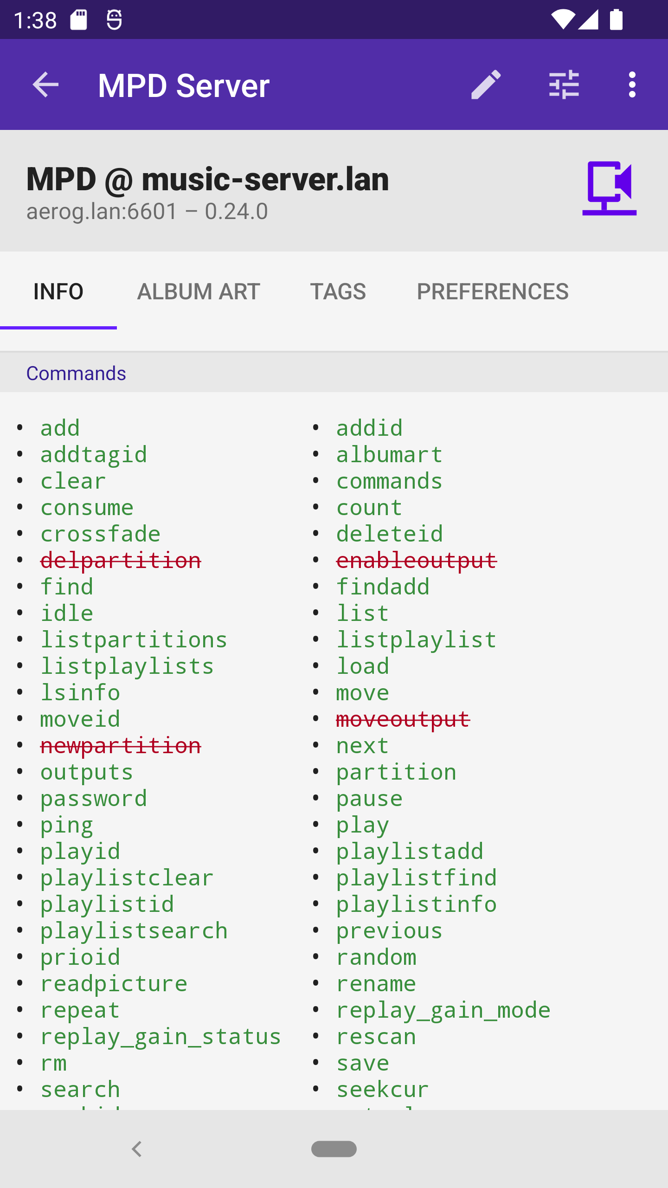Tap the MPD @ music-server.lan title
Viewport: 668px width, 1188px height.
207,179
